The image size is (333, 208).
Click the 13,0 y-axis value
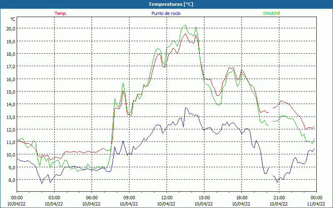coord(11,117)
